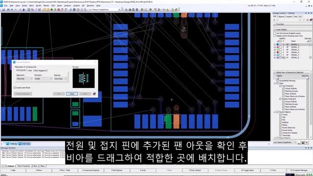Select the SOIC/QUAD tab in Fanout Patterns
The image size is (313, 176).
(21, 70)
